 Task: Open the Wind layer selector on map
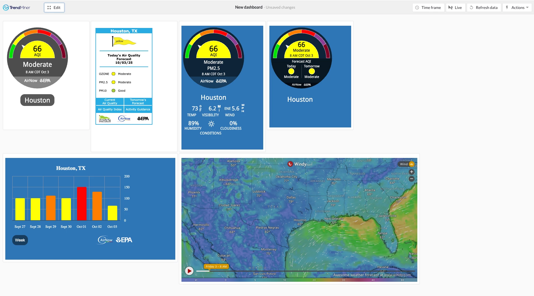[406, 164]
